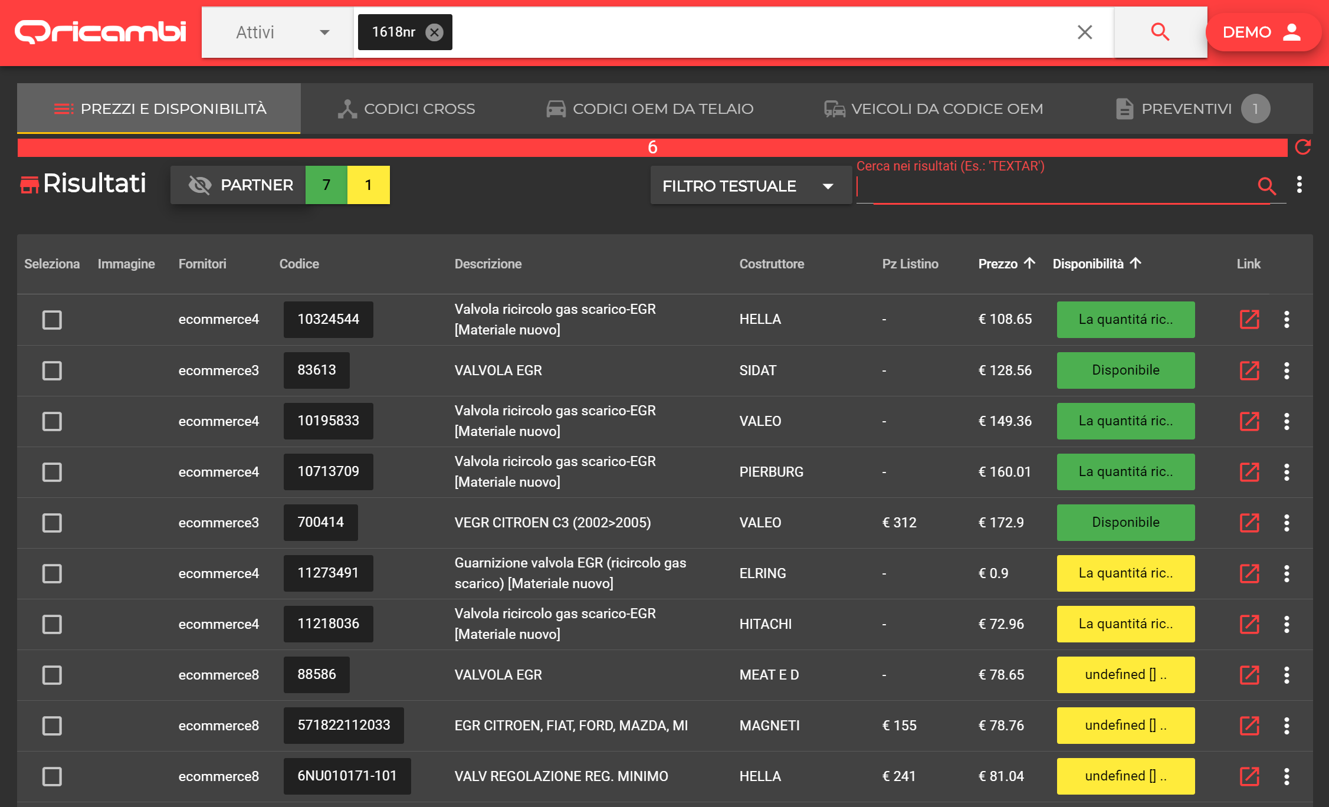Viewport: 1329px width, 807px height.
Task: Expand the Filtro Testuale dropdown
Action: (x=750, y=186)
